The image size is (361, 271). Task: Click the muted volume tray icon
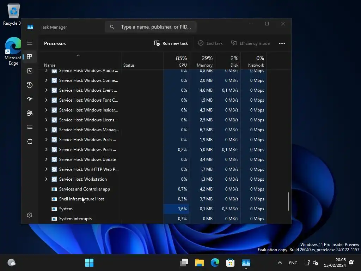pyautogui.click(x=316, y=263)
